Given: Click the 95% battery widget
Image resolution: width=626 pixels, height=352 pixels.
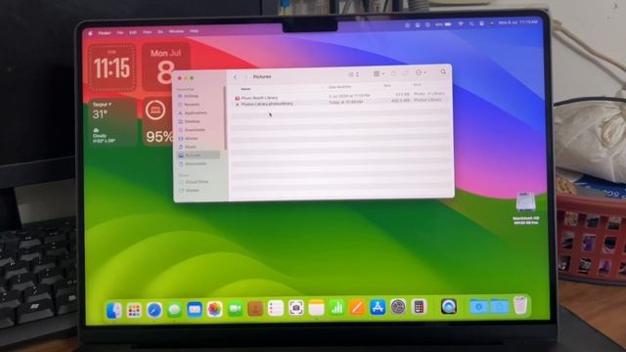Looking at the screenshot, I should click(158, 122).
